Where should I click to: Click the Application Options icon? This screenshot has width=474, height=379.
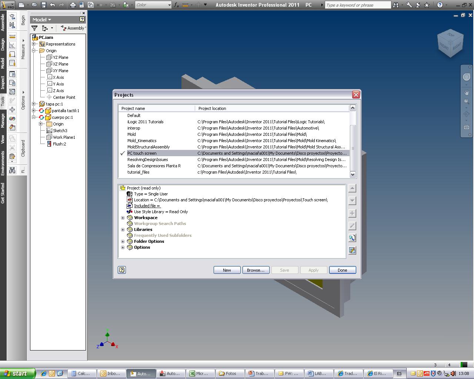(12, 74)
